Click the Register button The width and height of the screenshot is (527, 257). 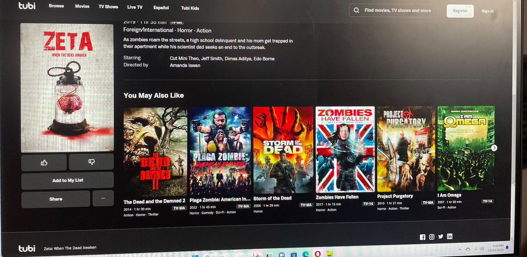460,11
